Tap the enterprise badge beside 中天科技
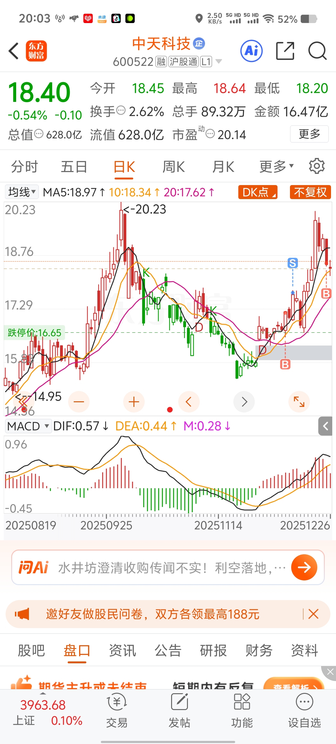Screen dimensions: 336x744 coord(199,43)
